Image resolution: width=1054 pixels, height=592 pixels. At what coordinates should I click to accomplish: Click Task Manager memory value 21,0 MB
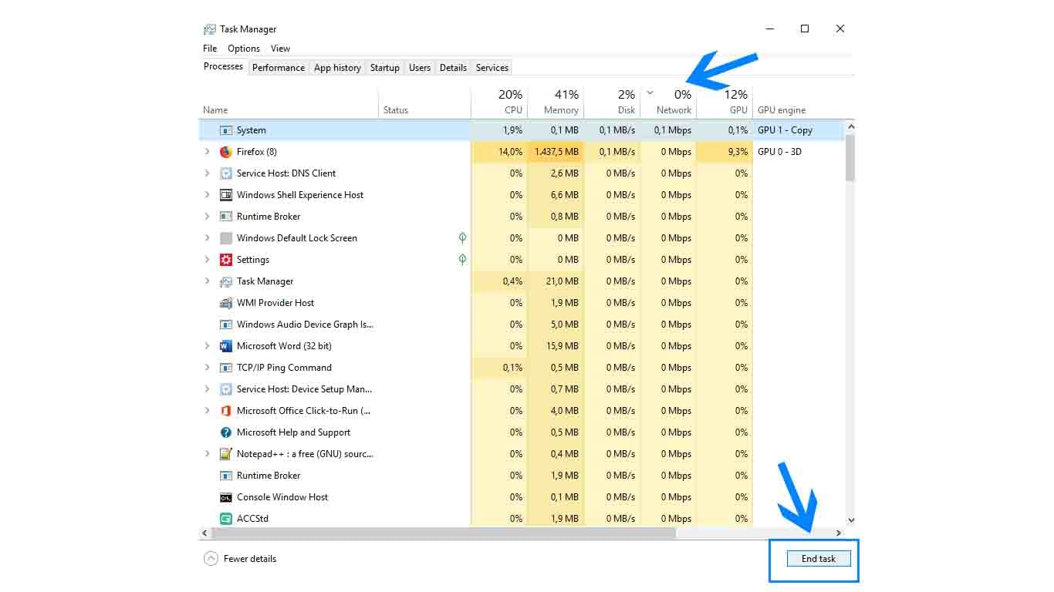point(562,281)
